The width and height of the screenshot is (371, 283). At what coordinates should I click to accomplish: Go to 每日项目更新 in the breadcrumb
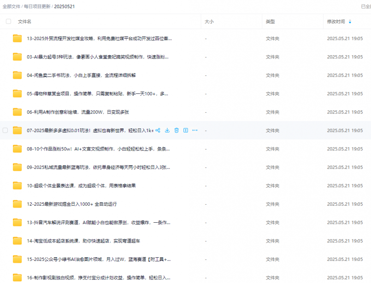pyautogui.click(x=37, y=6)
